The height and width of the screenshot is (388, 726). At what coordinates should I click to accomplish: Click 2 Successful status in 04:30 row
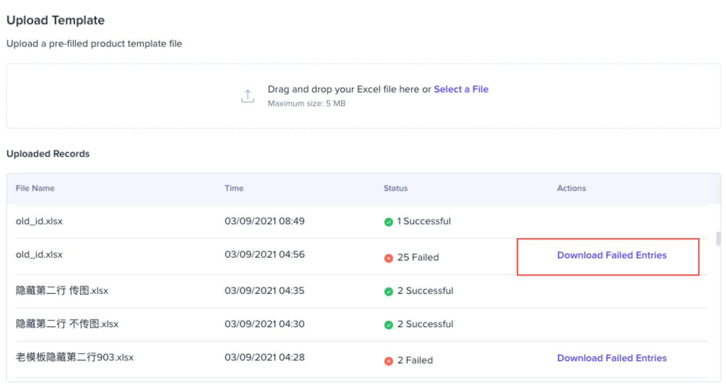point(425,324)
